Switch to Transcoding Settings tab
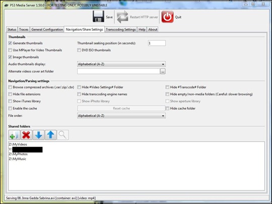The image size is (272, 204). tap(121, 30)
